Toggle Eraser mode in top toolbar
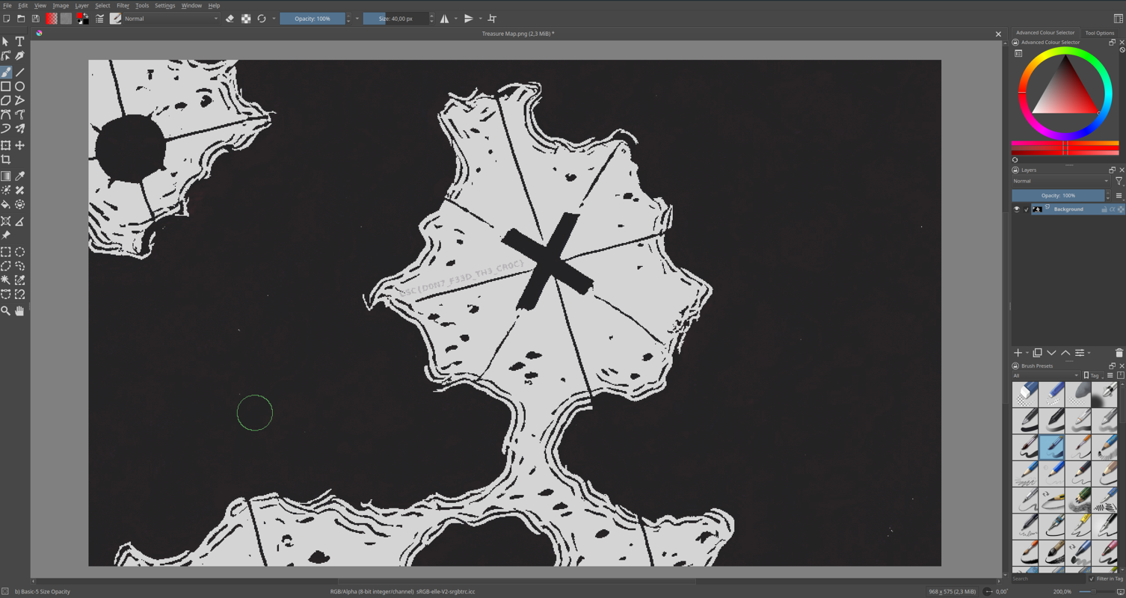 pos(230,19)
